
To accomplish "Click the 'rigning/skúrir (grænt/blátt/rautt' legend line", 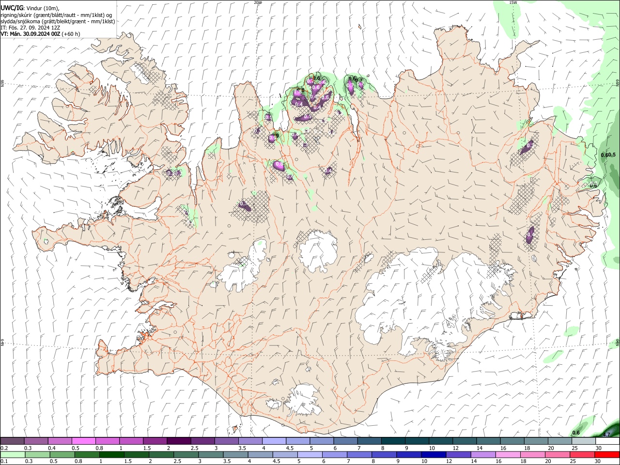I will point(57,15).
